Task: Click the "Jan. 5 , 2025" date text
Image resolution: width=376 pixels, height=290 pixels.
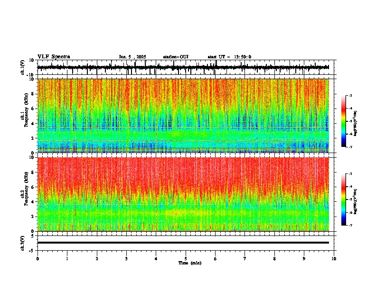Action: 132,57
